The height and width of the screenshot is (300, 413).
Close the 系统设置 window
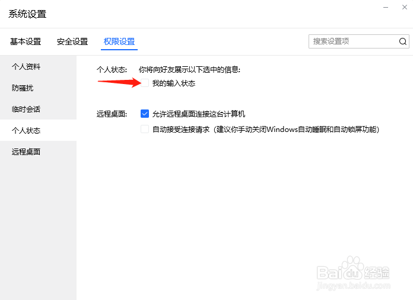point(405,7)
